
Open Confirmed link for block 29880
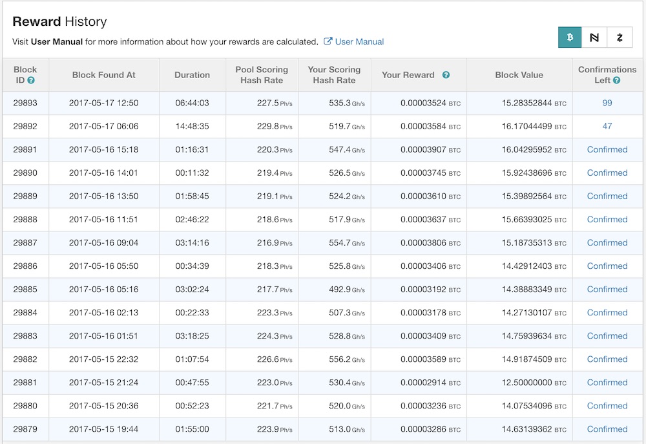[x=607, y=406]
